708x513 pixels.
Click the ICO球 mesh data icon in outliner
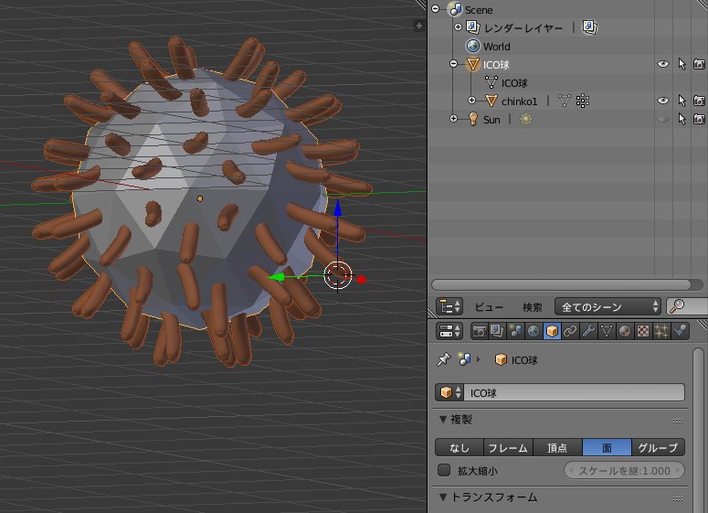tap(491, 82)
